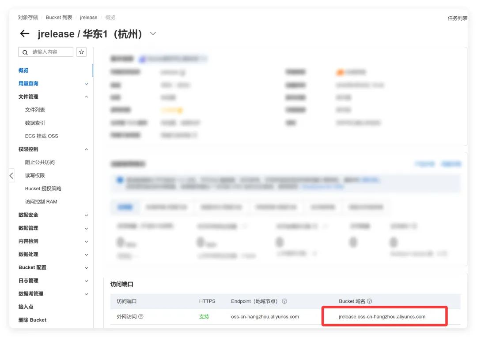Collapse the sidebar with left arrow handle
Viewport: 477px width, 337px height.
click(11, 176)
